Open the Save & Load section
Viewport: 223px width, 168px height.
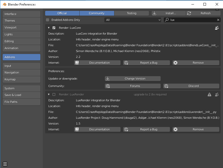coord(22,95)
